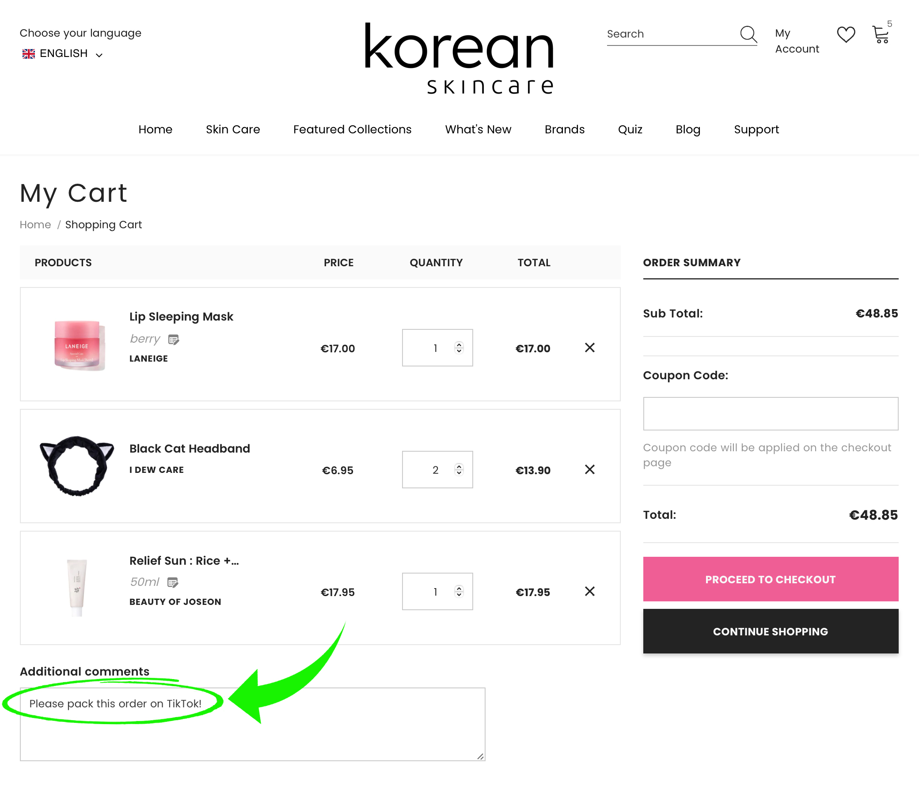Open the What's New menu item

[x=478, y=129]
